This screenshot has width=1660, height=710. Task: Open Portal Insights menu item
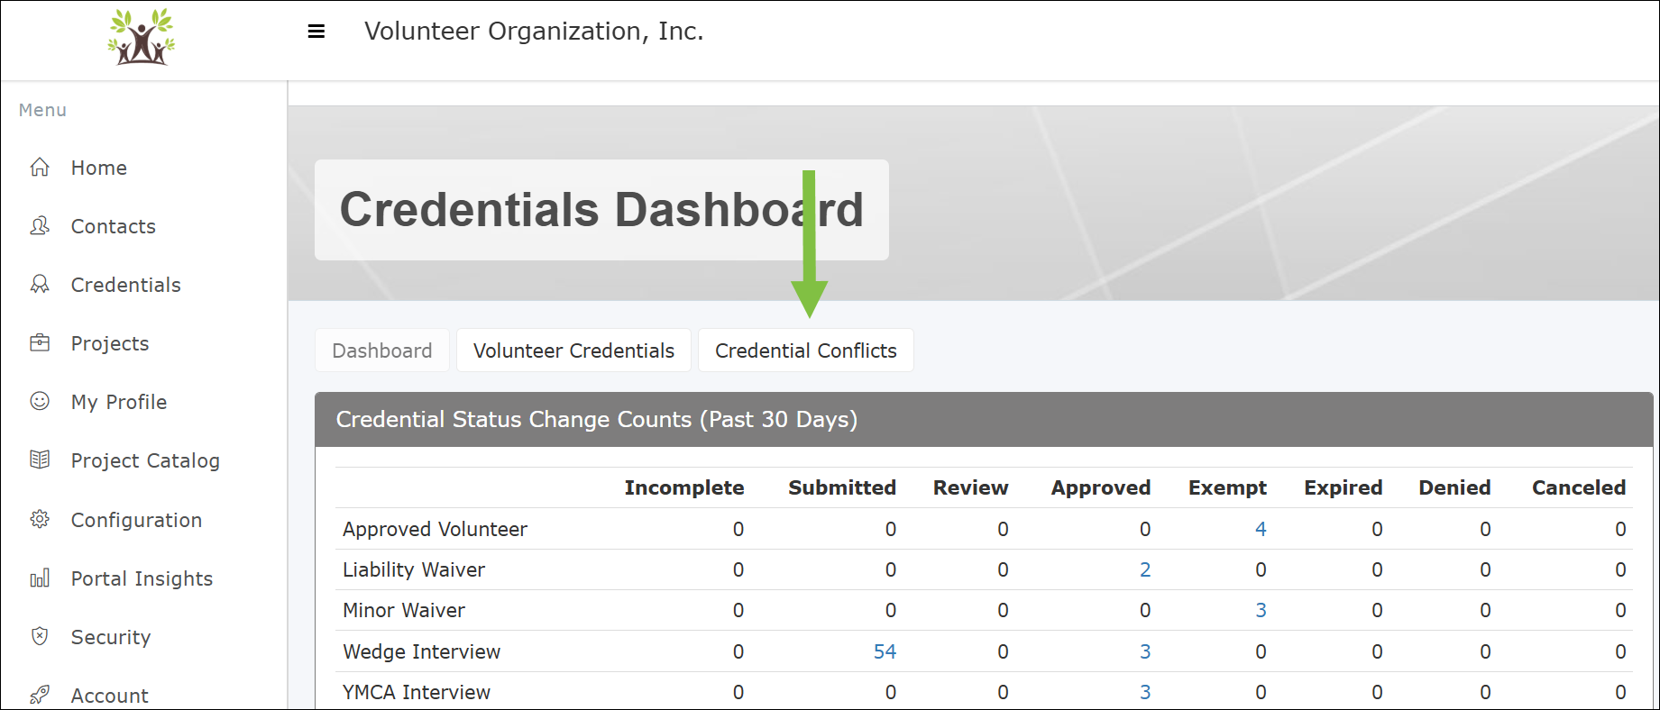[142, 578]
